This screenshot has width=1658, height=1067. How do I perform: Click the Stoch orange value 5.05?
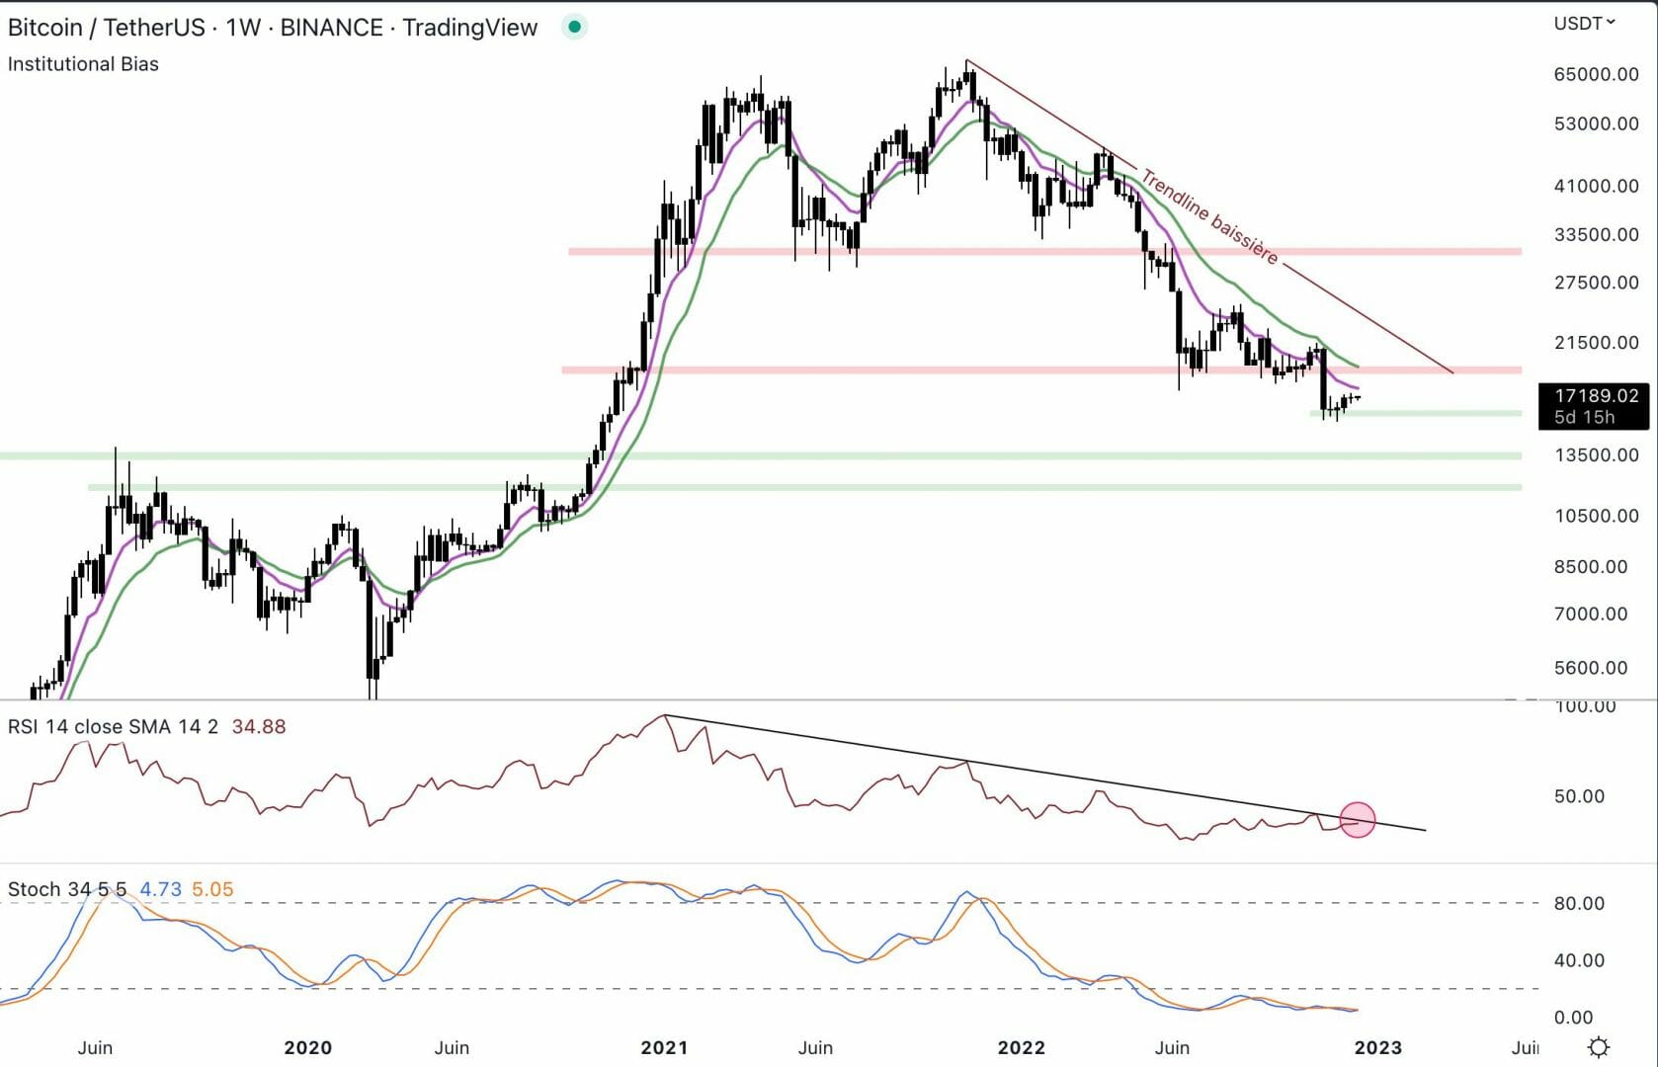[x=212, y=889]
